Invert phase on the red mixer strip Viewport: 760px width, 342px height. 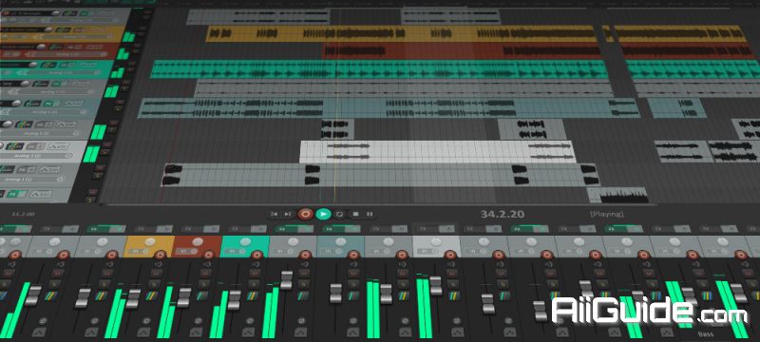click(199, 321)
